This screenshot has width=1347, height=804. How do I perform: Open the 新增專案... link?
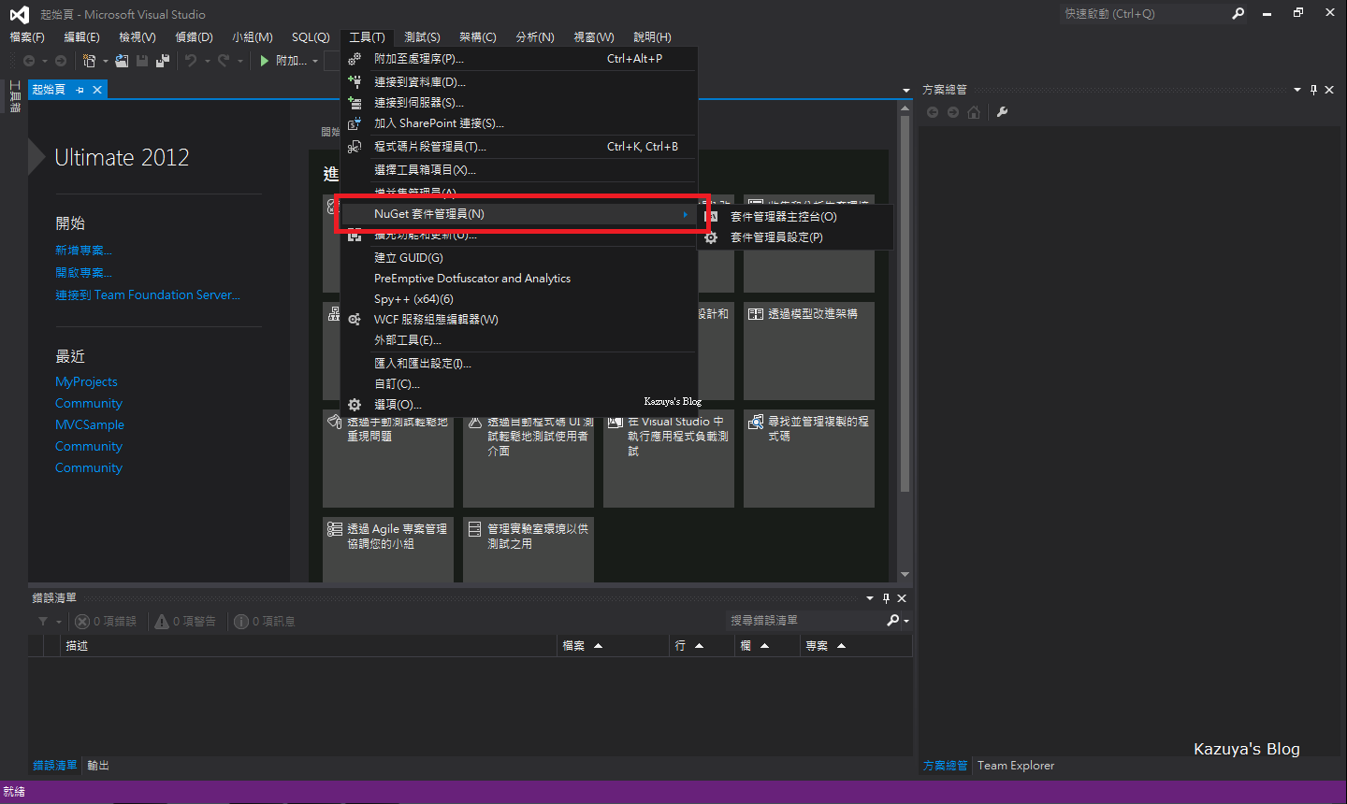point(83,251)
